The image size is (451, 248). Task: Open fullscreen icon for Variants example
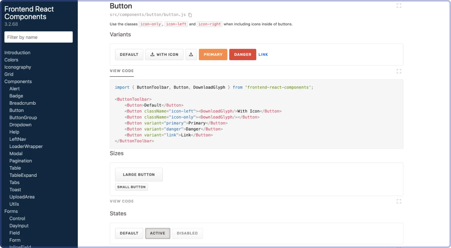click(399, 71)
